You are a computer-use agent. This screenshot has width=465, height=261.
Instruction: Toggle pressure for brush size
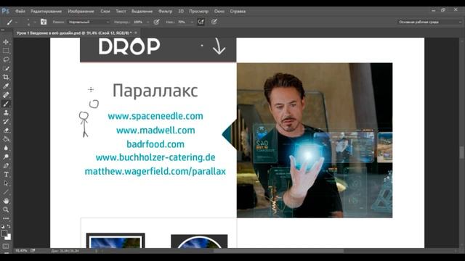click(214, 22)
